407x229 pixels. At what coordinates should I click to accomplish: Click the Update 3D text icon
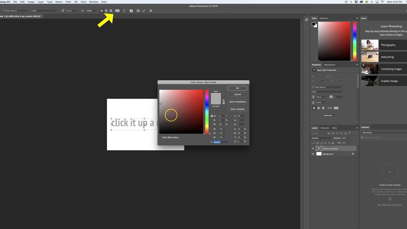[x=151, y=11]
